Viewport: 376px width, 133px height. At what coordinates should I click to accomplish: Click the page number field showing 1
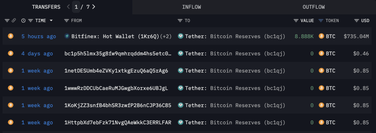[76, 7]
